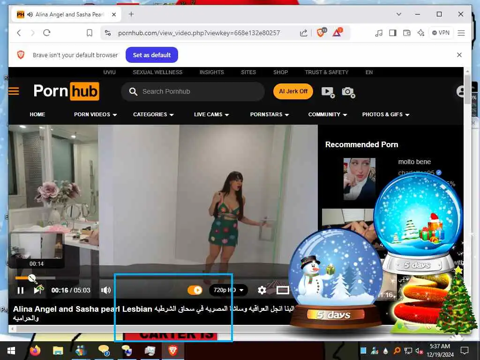Viewport: 480px width, 360px height.
Task: Open the Brave main hamburger menu
Action: pyautogui.click(x=461, y=33)
